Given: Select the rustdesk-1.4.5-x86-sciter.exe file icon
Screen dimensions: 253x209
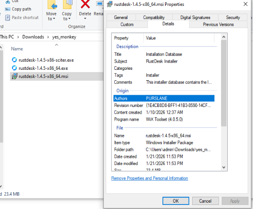Looking at the screenshot, I should click(x=15, y=60).
